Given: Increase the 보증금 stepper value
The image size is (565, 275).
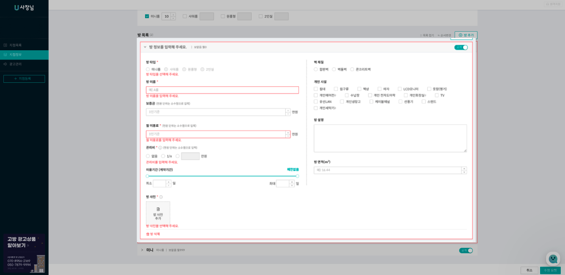Looking at the screenshot, I should point(288,110).
